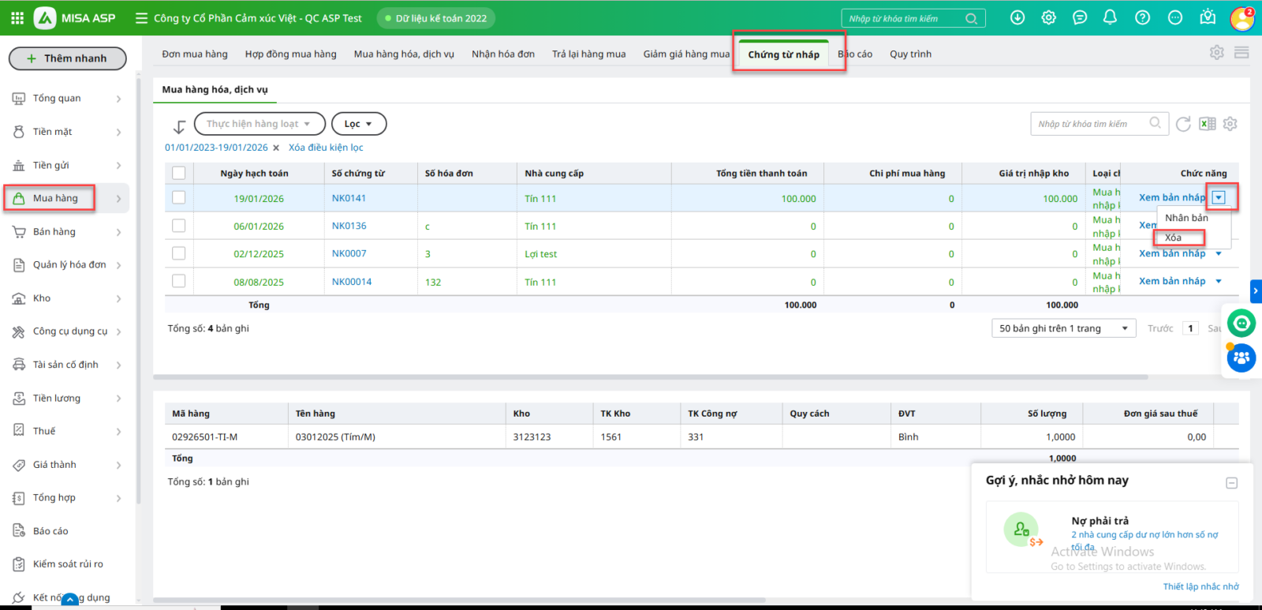Open the app launcher grid icon

pyautogui.click(x=17, y=17)
